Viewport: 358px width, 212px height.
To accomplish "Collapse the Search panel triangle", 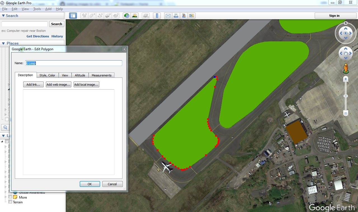I will point(3,16).
